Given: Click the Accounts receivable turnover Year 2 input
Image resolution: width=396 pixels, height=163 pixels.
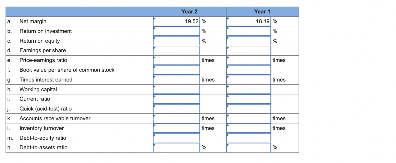Looking at the screenshot, I should (x=176, y=118).
